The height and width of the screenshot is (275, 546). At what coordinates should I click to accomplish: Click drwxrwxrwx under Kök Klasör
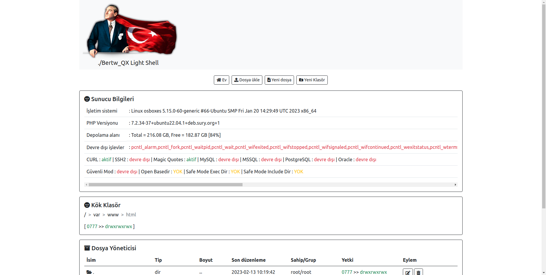tap(119, 226)
